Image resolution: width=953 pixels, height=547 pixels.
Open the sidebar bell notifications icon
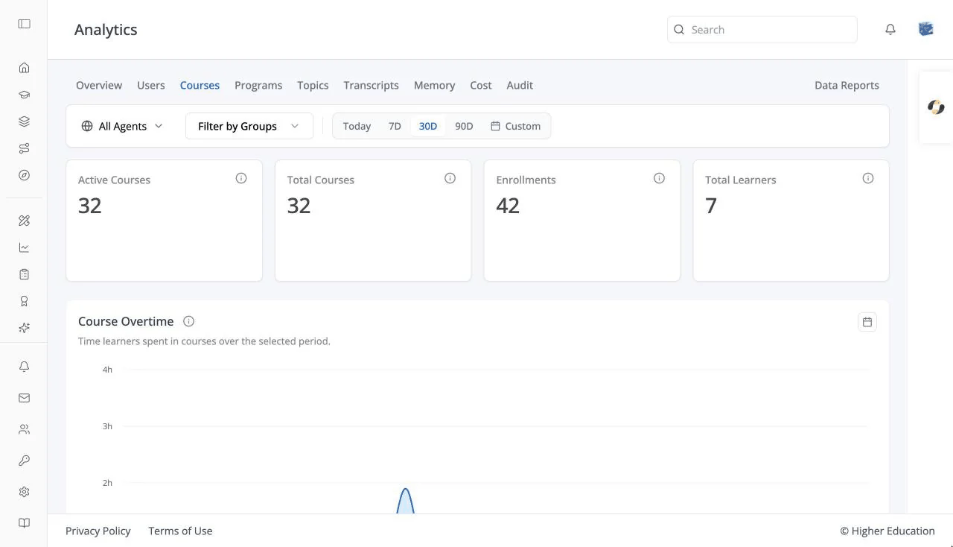(x=24, y=367)
